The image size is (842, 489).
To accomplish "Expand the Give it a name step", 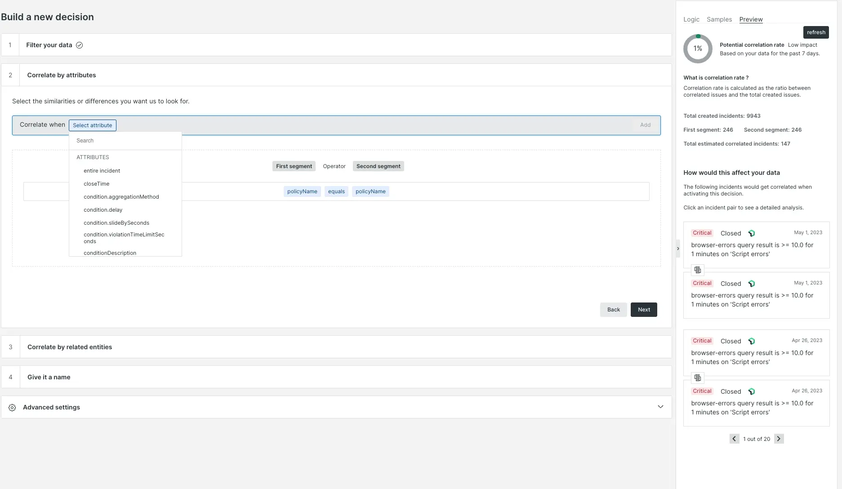I will tap(336, 377).
